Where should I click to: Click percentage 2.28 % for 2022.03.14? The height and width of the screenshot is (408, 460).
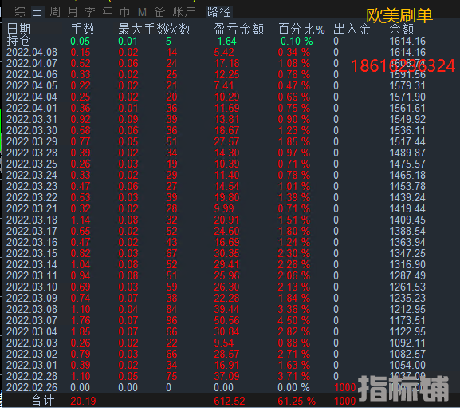coord(294,264)
